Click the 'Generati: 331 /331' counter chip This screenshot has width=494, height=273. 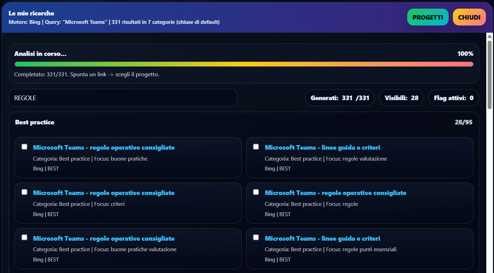[340, 98]
